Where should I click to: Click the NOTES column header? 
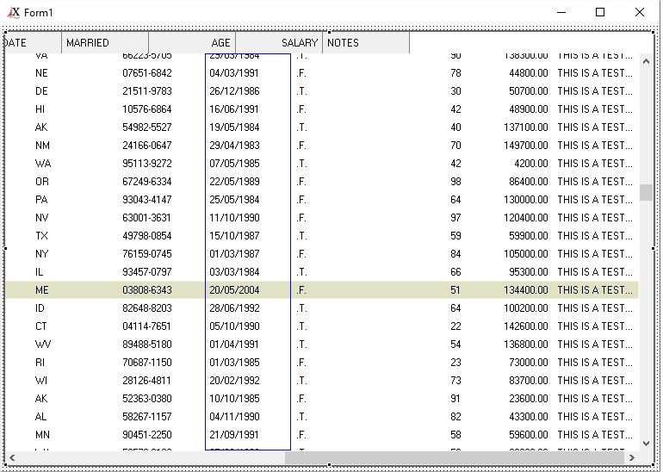366,43
